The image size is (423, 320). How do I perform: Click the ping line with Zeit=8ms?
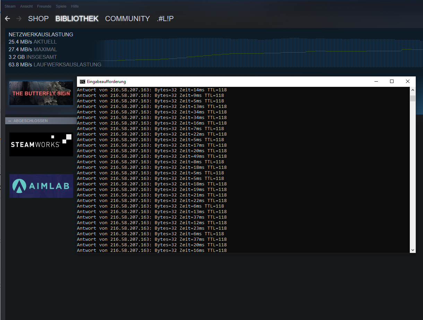pyautogui.click(x=150, y=162)
